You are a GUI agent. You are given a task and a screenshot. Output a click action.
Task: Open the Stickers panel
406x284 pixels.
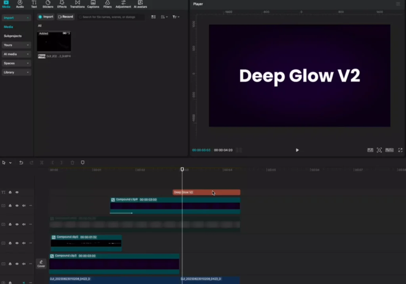tap(48, 4)
